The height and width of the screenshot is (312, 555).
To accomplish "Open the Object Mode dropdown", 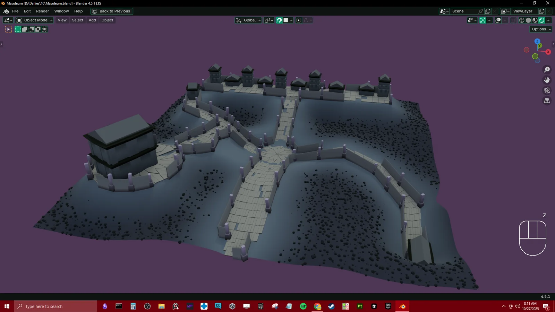I will (34, 20).
